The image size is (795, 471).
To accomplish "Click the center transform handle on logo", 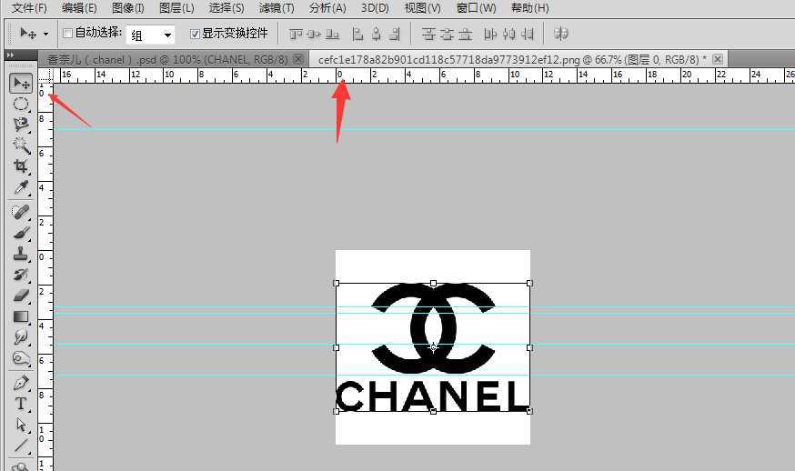I will tap(433, 346).
